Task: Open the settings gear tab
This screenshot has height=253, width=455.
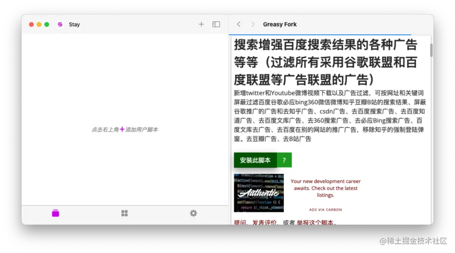Action: point(193,213)
